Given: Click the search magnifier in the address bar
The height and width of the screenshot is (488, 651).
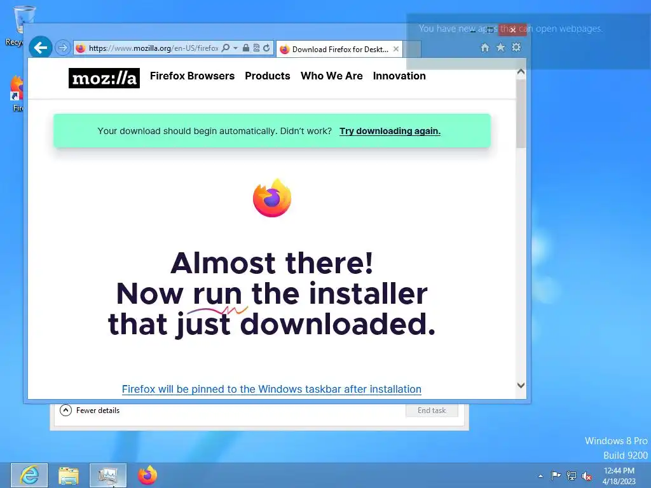Looking at the screenshot, I should pos(226,48).
